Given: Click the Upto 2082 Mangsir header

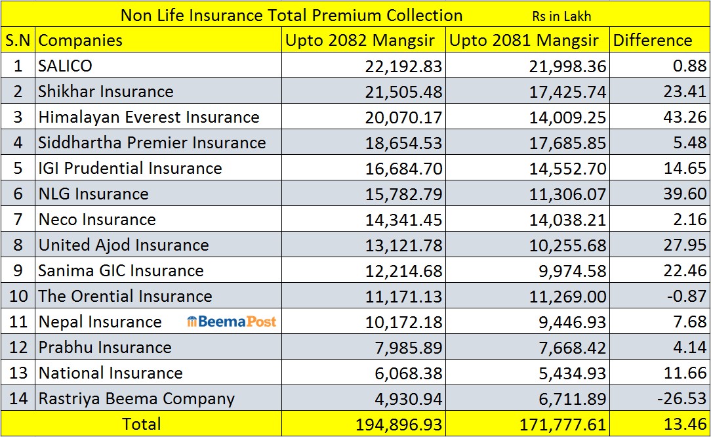Looking at the screenshot, I should [x=360, y=40].
